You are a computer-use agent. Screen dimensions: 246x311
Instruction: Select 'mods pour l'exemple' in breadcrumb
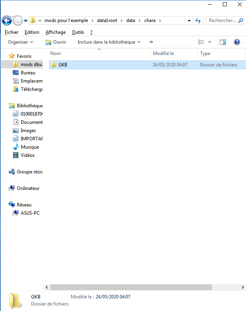66,20
